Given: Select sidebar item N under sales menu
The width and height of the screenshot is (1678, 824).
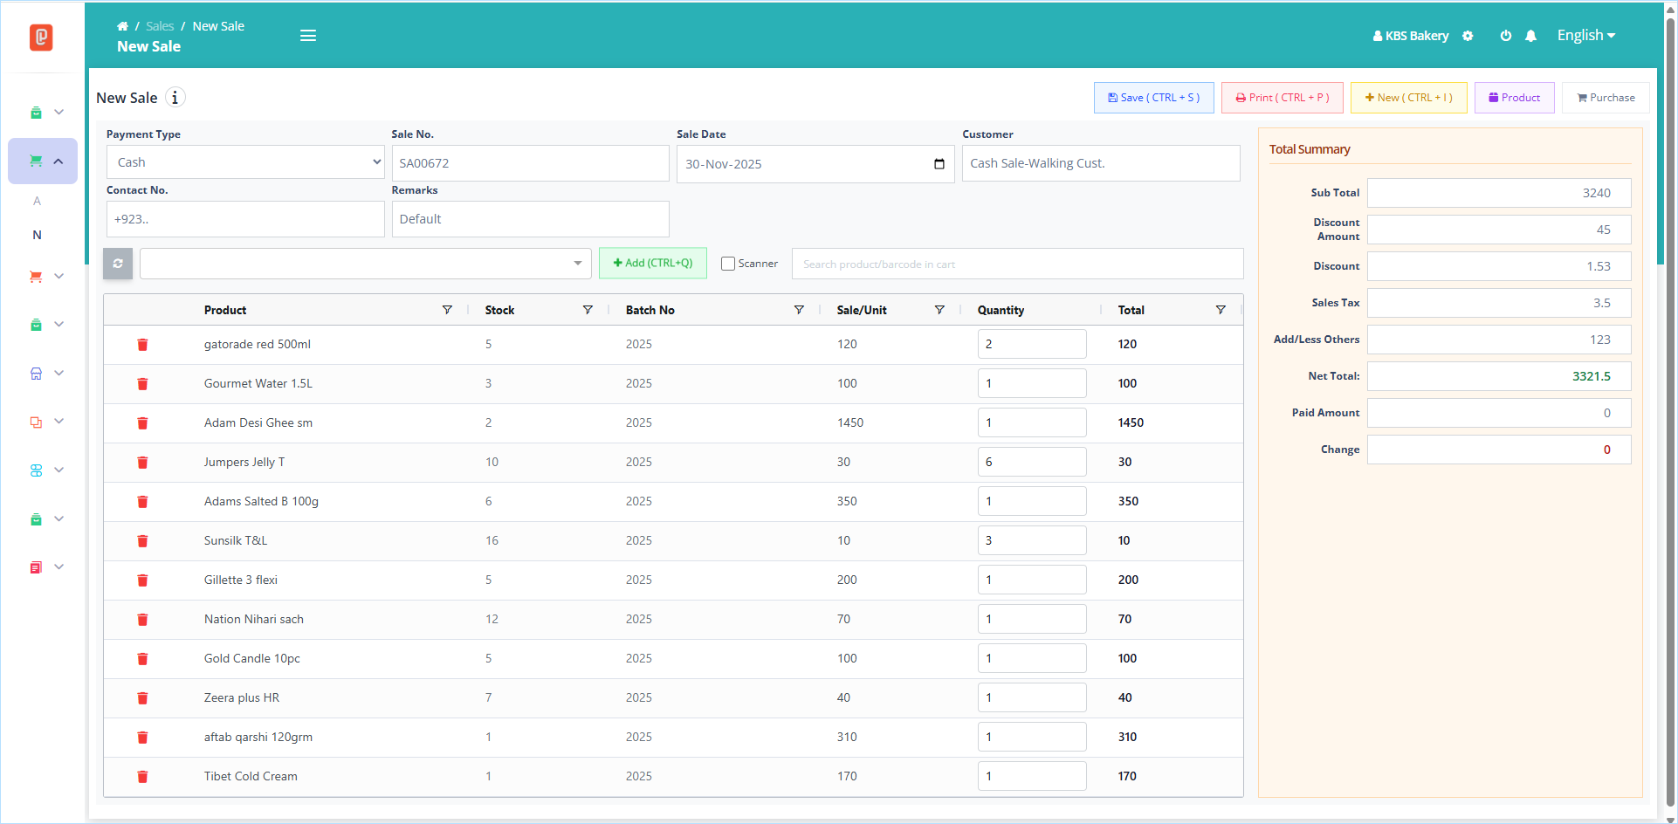Looking at the screenshot, I should pos(37,235).
